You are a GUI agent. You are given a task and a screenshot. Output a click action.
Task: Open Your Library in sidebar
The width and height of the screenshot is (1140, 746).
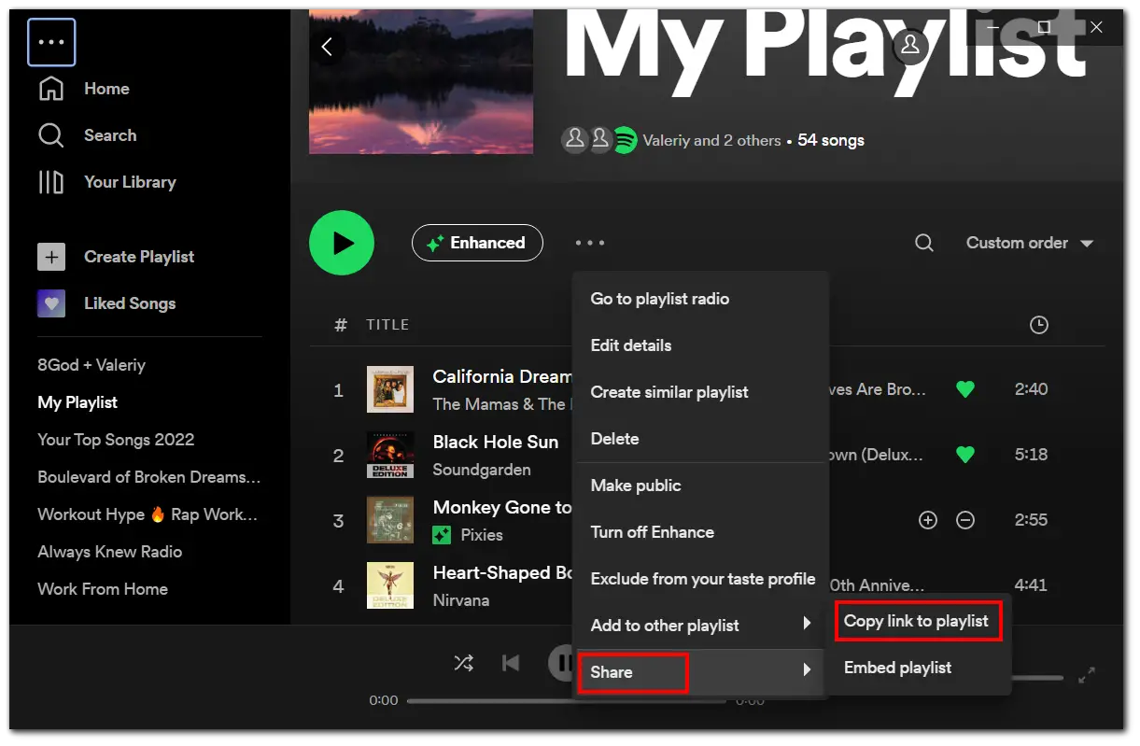pos(51,182)
